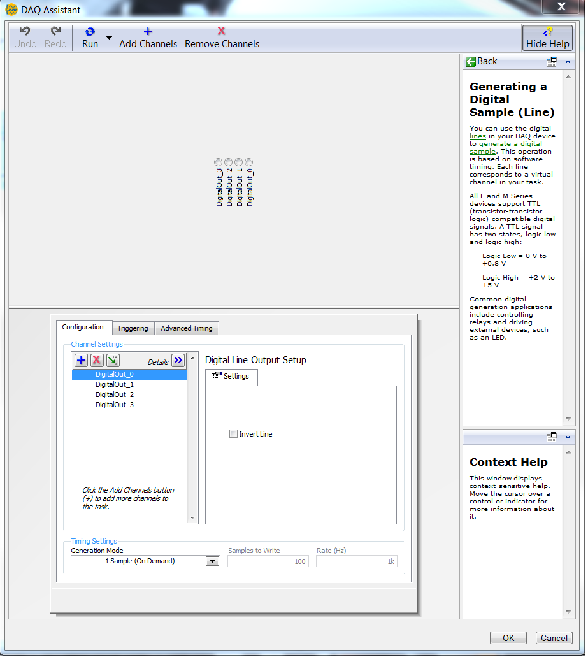588x657 pixels.
Task: Expand the Context Help pane chevron
Action: (568, 437)
